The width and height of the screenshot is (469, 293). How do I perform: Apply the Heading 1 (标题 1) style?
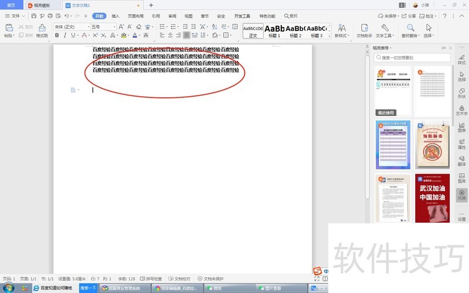coord(274,31)
